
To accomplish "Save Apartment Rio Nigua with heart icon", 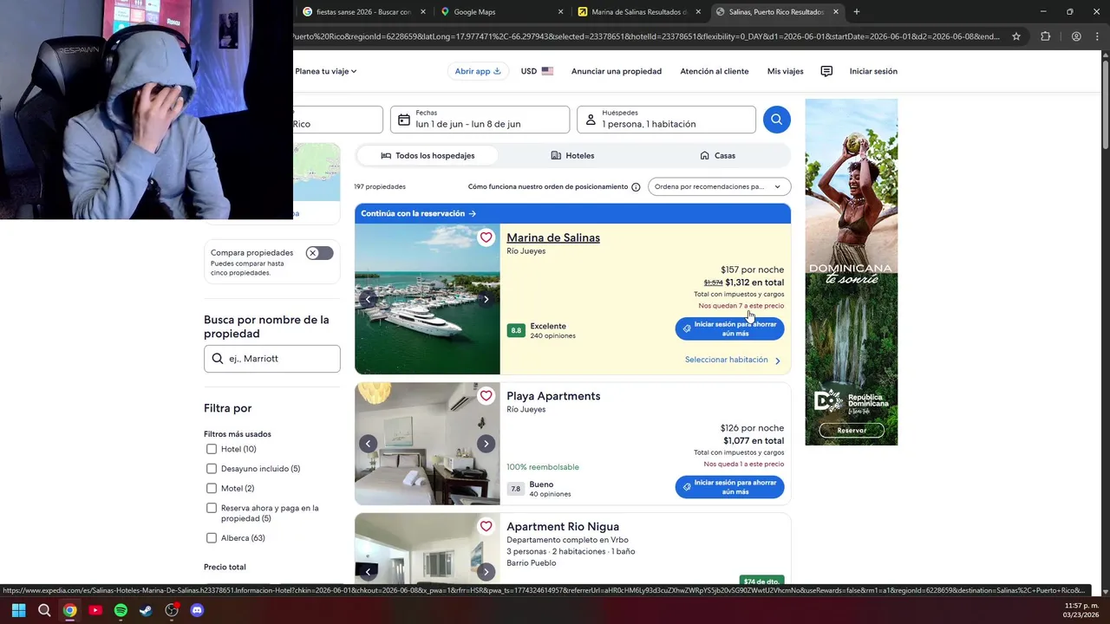I will coord(486,526).
